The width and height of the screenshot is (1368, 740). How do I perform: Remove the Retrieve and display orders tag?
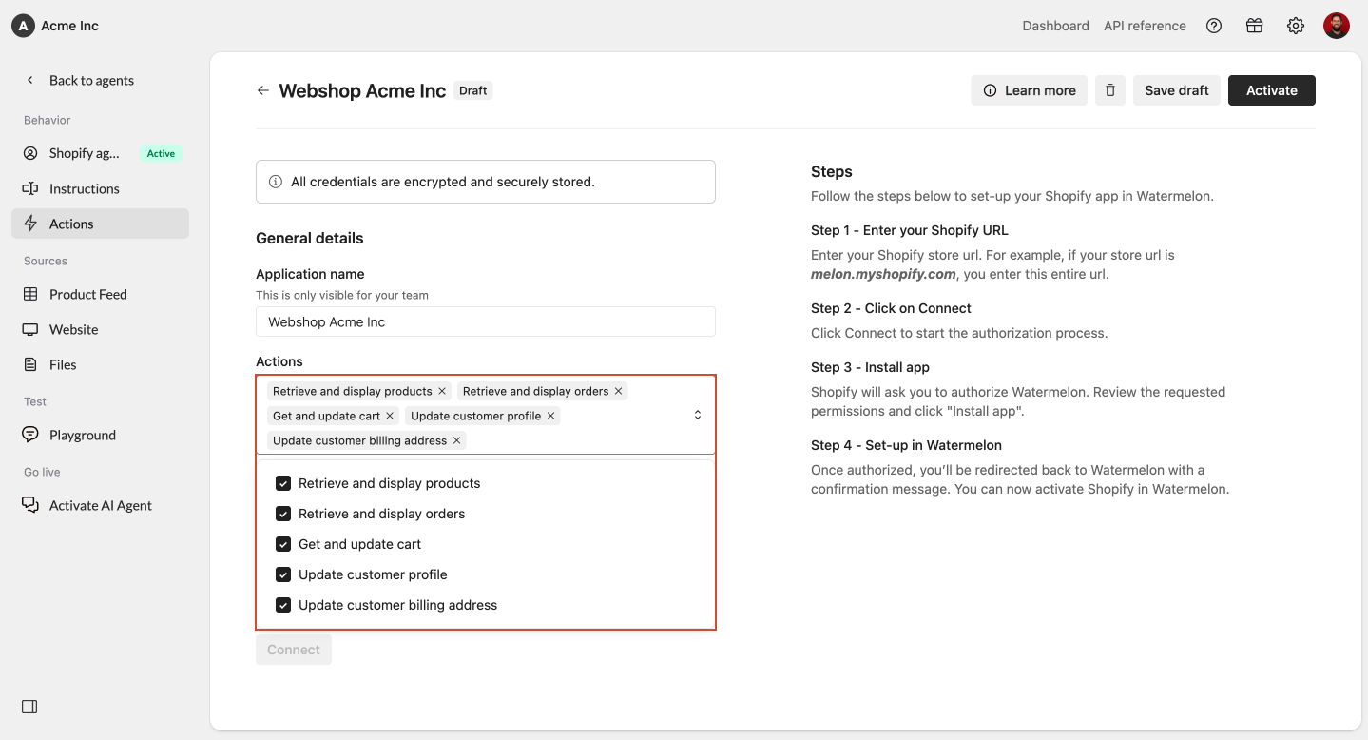pyautogui.click(x=618, y=391)
